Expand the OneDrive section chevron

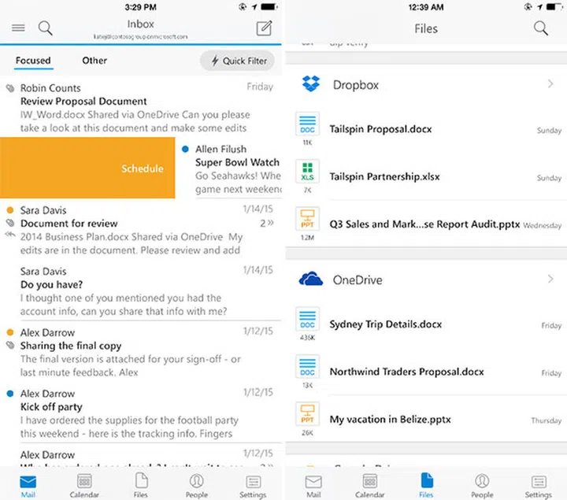click(550, 280)
